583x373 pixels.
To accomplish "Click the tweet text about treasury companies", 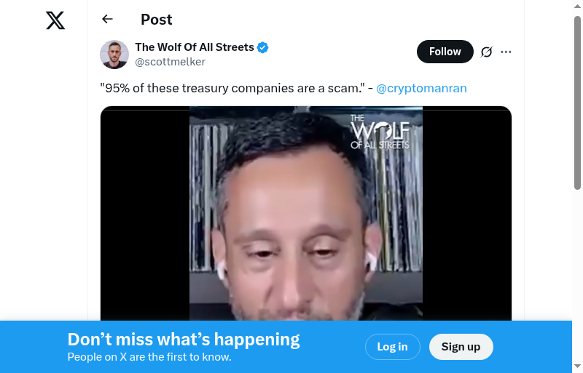I will click(x=236, y=88).
